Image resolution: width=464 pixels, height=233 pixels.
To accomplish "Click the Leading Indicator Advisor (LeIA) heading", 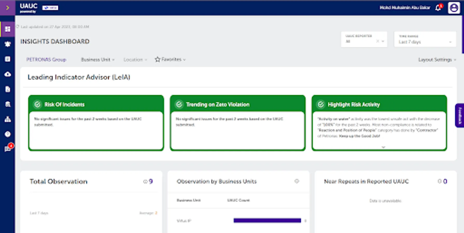I will point(79,77).
